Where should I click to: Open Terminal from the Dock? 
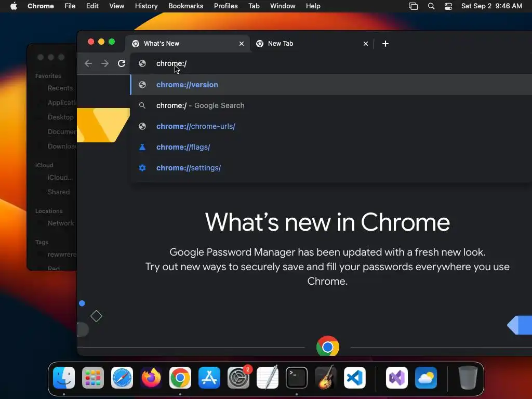click(x=297, y=378)
